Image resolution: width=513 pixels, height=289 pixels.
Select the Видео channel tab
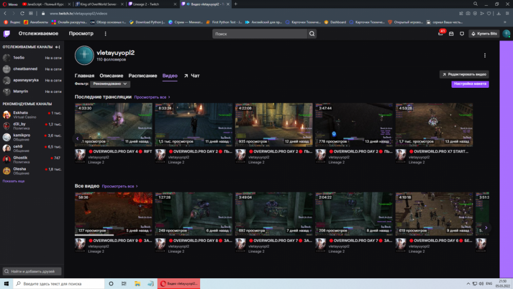(x=170, y=75)
